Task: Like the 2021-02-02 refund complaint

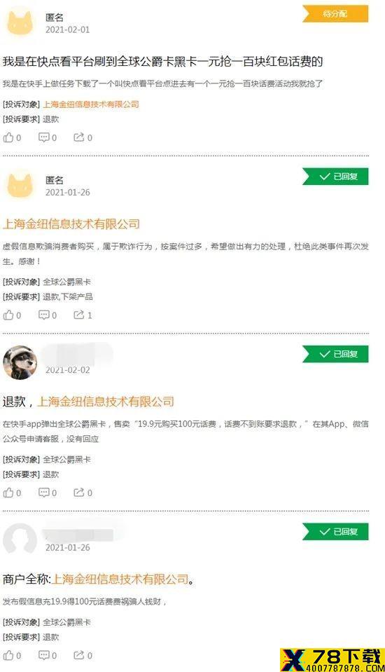Action: click(x=12, y=493)
